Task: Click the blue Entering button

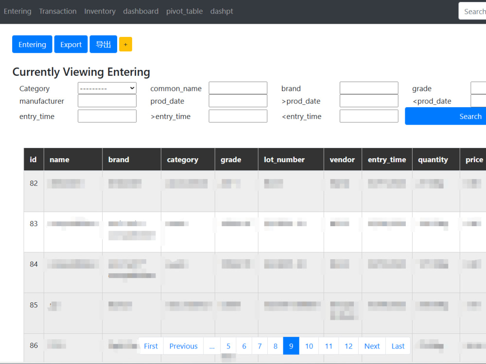Action: click(32, 44)
